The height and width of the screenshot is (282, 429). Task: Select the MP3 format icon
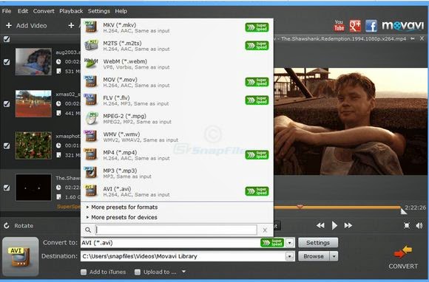tap(91, 173)
